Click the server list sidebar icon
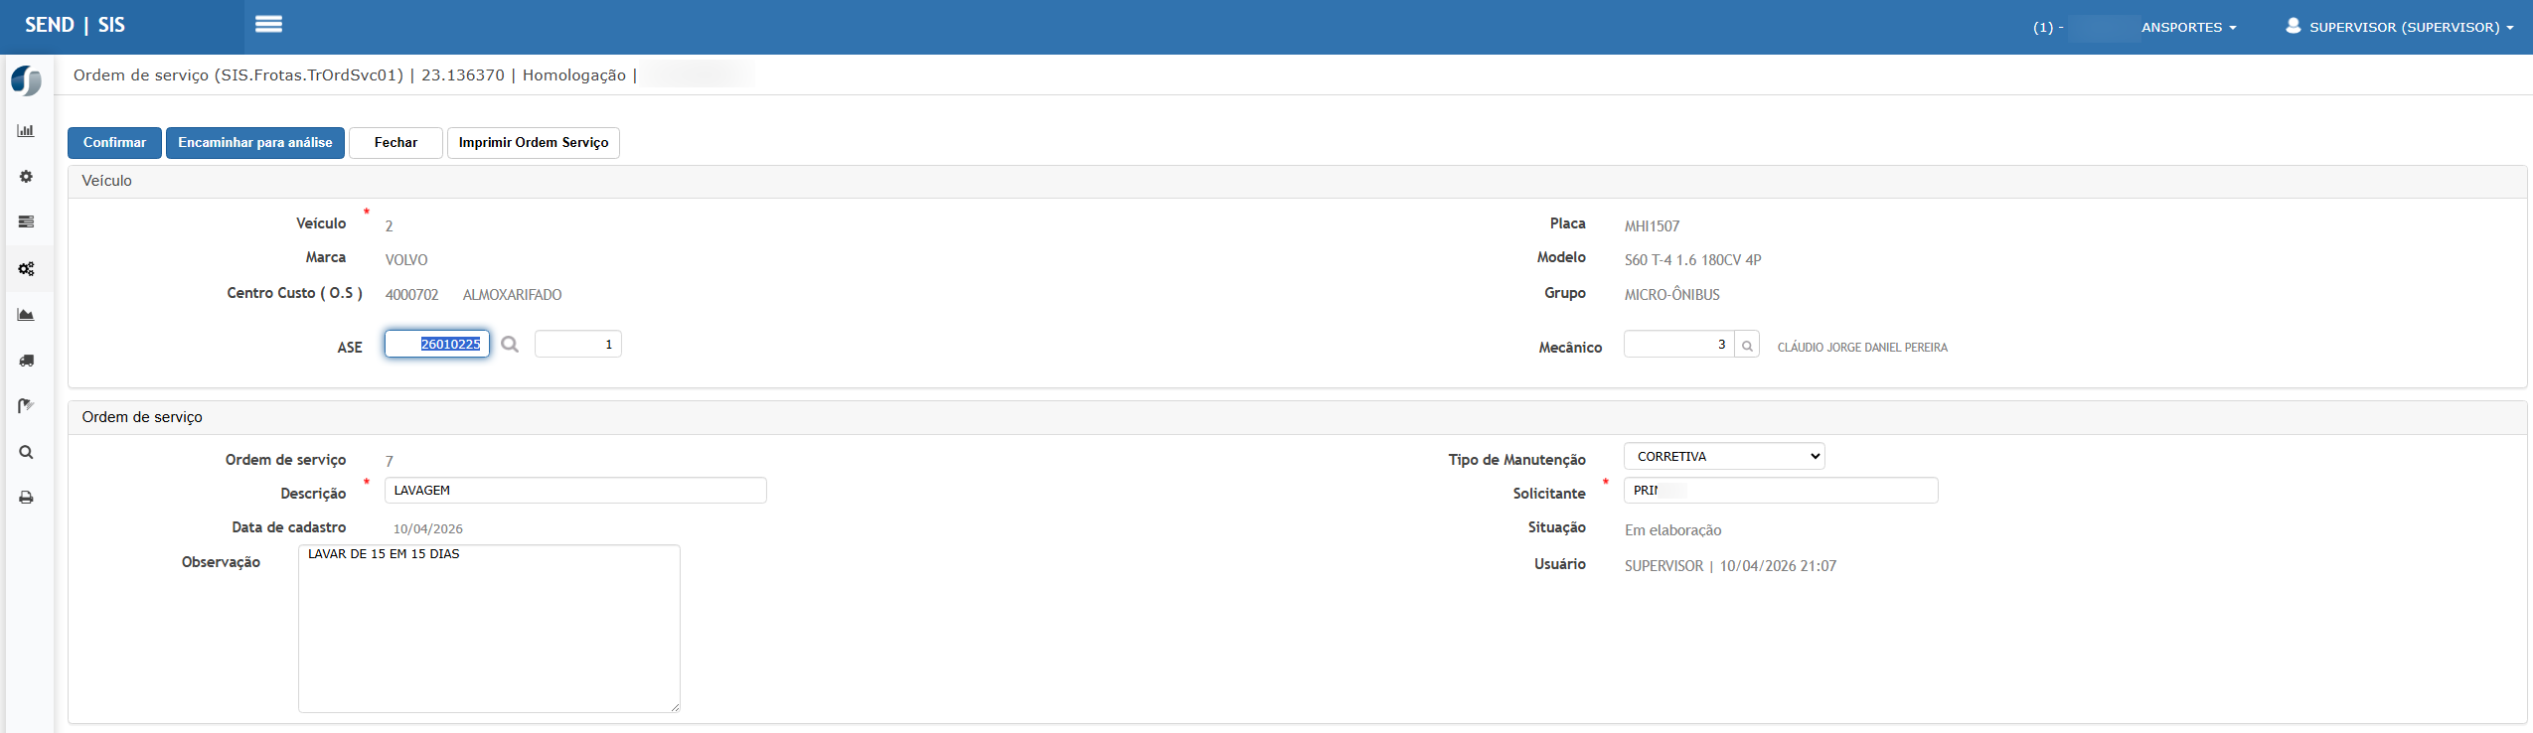This screenshot has width=2533, height=733. [x=26, y=222]
